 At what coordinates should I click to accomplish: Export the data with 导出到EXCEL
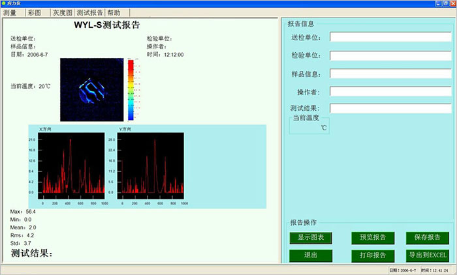(428, 255)
